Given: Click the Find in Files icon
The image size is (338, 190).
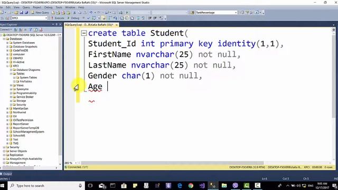Looking at the screenshot, I should point(192,13).
